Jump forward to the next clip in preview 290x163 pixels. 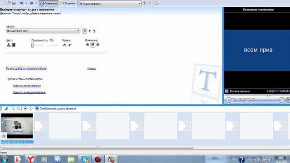click(253, 100)
